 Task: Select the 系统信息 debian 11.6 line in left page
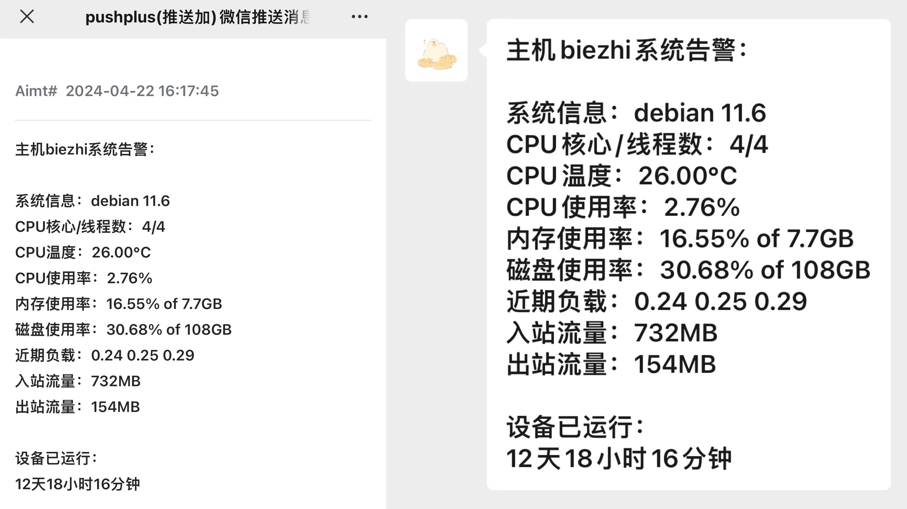92,201
